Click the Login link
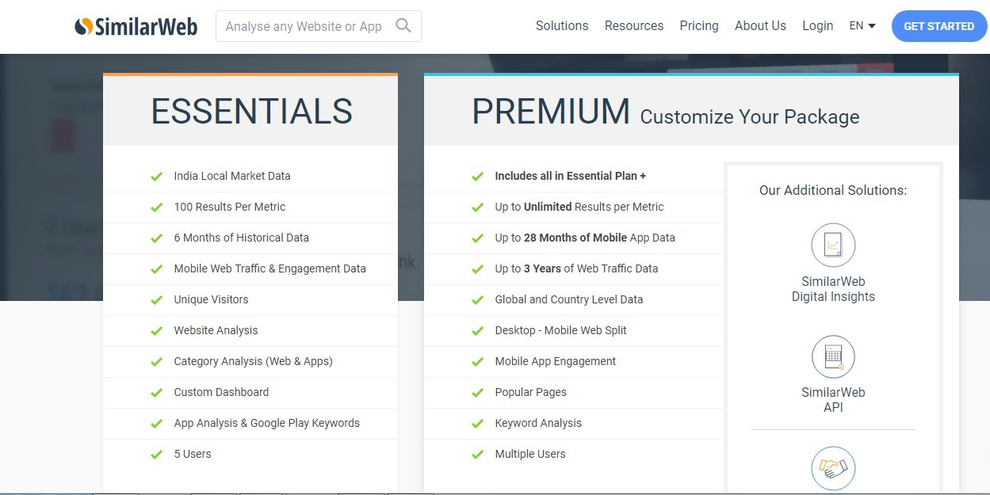 (817, 26)
